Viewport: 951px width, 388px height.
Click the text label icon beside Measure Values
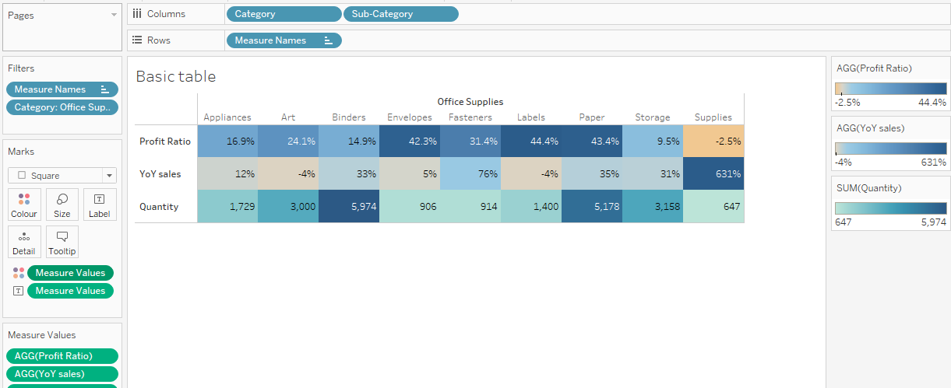[19, 291]
